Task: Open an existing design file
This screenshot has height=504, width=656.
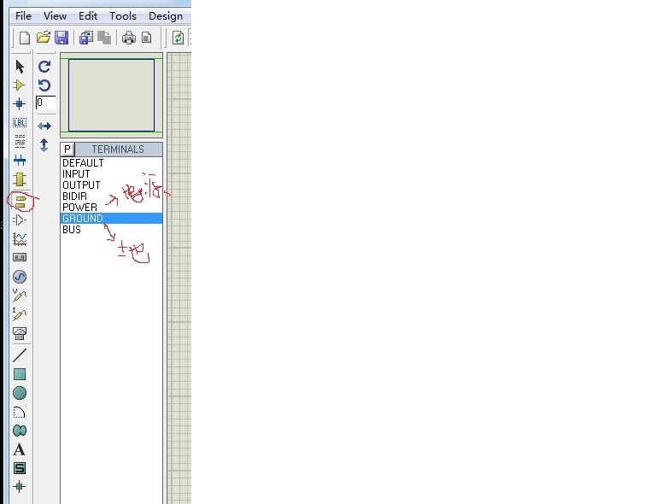Action: [x=43, y=38]
